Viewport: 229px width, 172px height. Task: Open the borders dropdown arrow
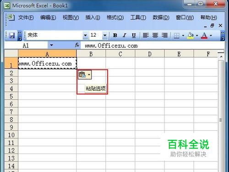coord(183,36)
